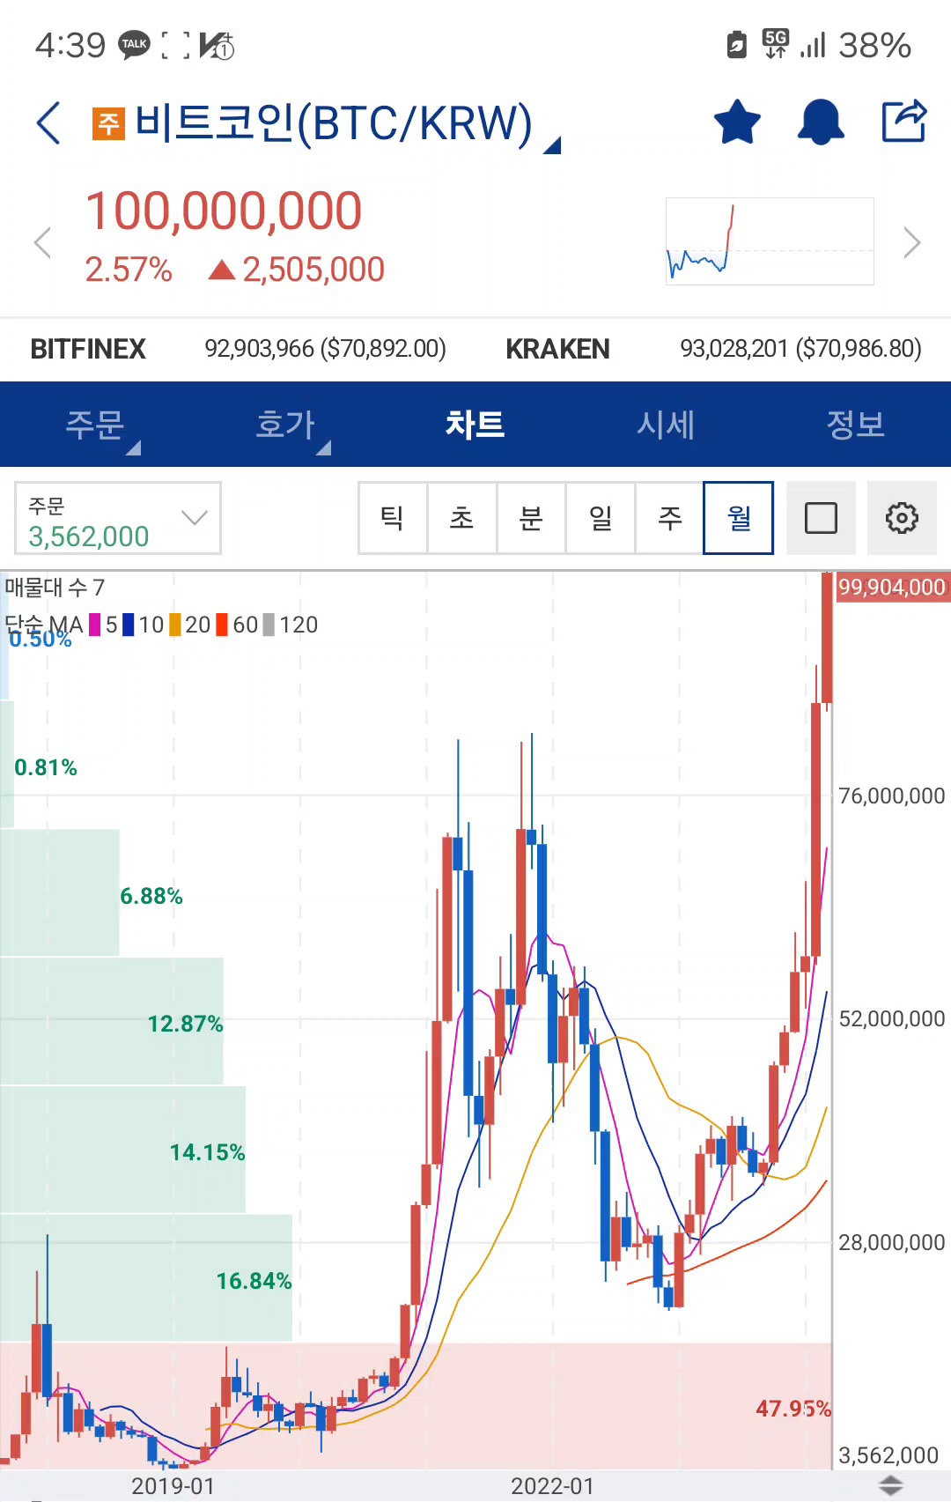Select the 분 chart interval
The width and height of the screenshot is (951, 1502).
tap(531, 518)
